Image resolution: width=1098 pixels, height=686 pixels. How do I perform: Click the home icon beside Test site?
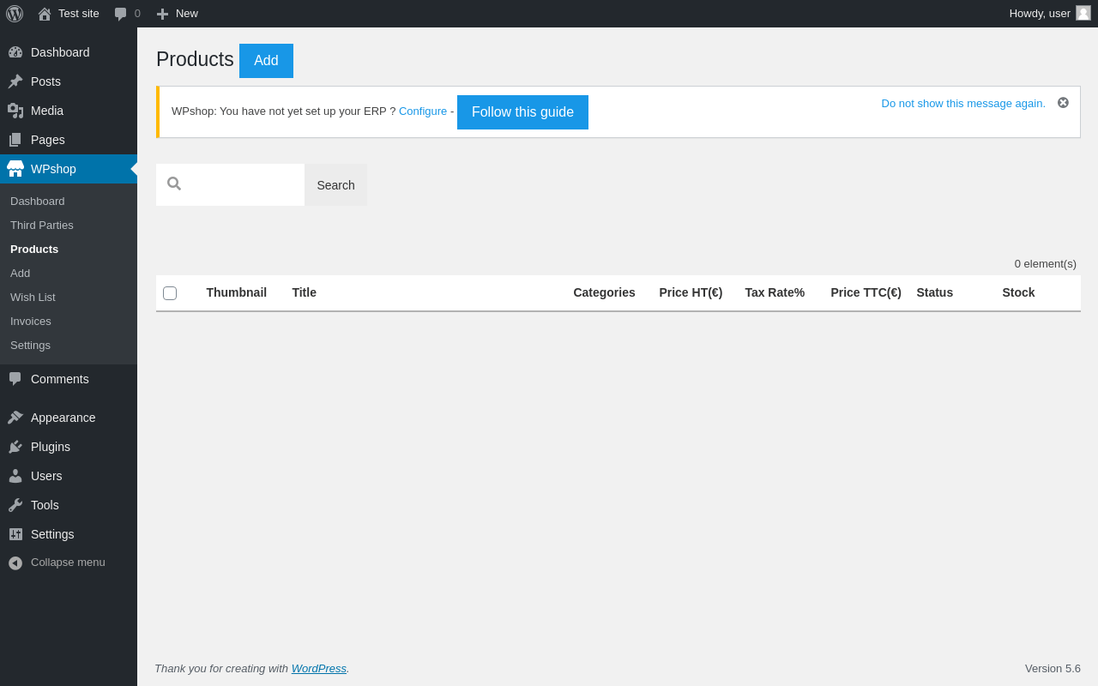click(x=45, y=14)
